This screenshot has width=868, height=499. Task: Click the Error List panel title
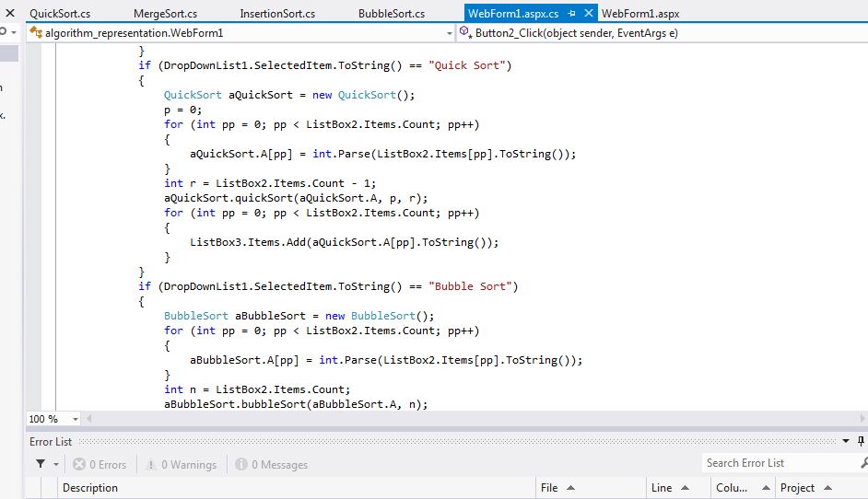click(51, 442)
